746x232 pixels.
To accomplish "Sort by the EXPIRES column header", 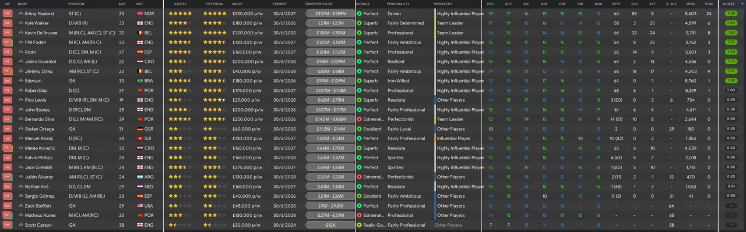I will pyautogui.click(x=279, y=4).
